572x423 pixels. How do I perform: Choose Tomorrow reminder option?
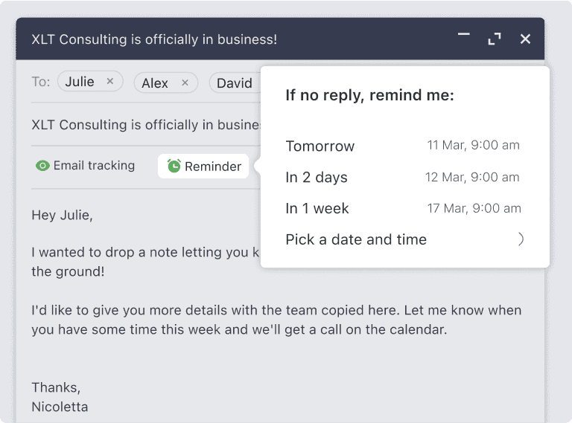pyautogui.click(x=403, y=146)
